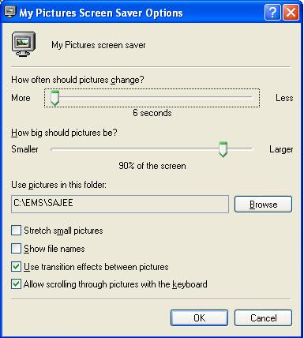Click the "Stretch small pictures" label text

click(63, 231)
